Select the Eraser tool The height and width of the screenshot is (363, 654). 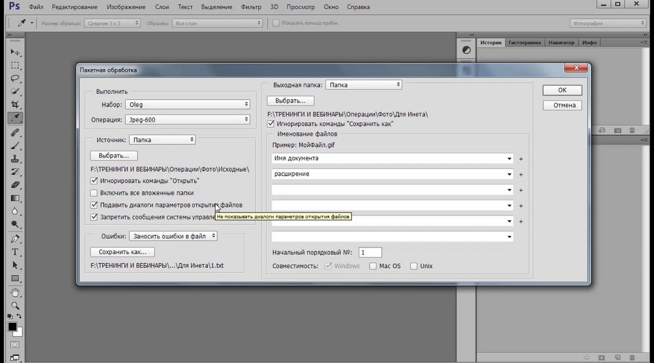pos(15,185)
